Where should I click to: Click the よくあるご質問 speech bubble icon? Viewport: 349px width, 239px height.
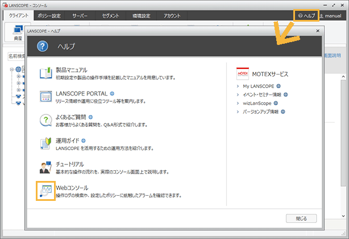coord(46,120)
